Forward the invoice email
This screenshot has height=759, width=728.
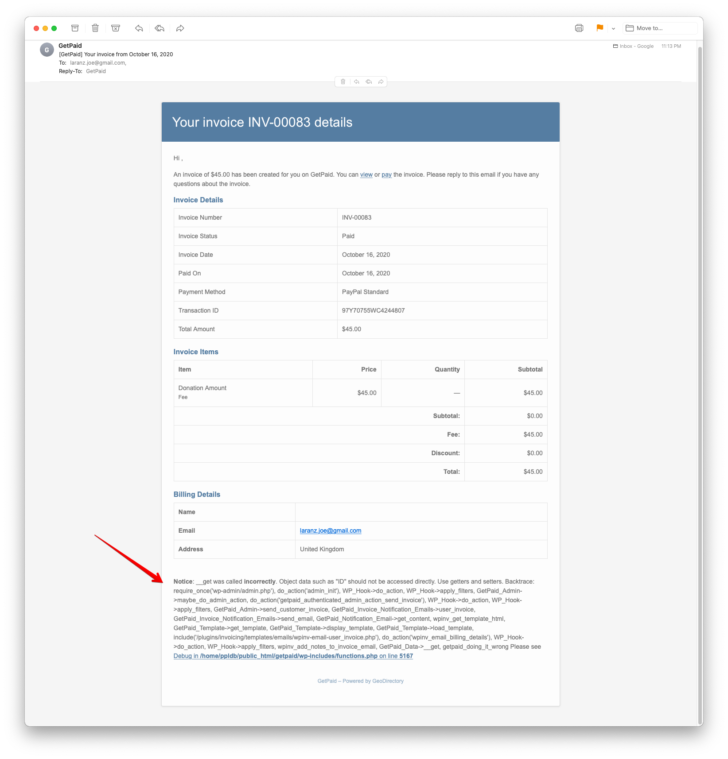pyautogui.click(x=180, y=28)
